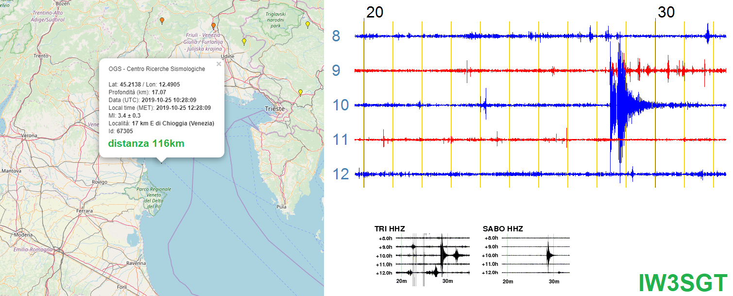Click the Ferrara city label
The height and width of the screenshot is (296, 733).
84,211
